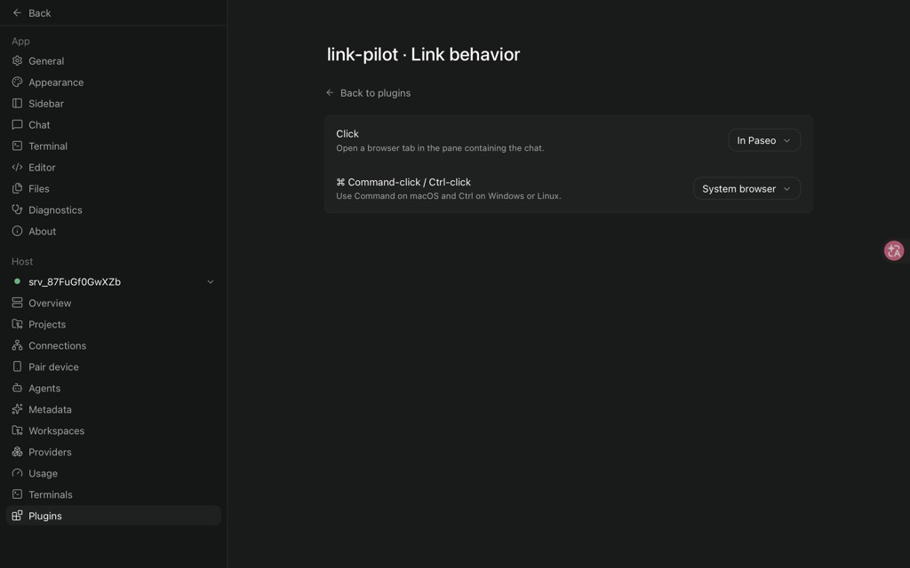The height and width of the screenshot is (568, 910).
Task: Click the About info icon
Action: pos(18,232)
